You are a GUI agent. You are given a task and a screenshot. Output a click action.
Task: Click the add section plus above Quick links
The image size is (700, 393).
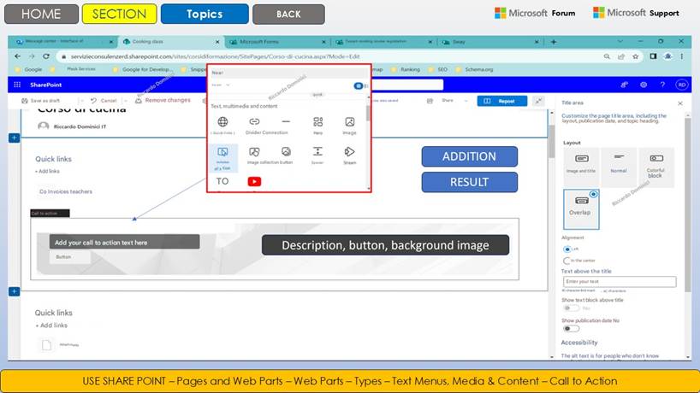click(x=15, y=138)
